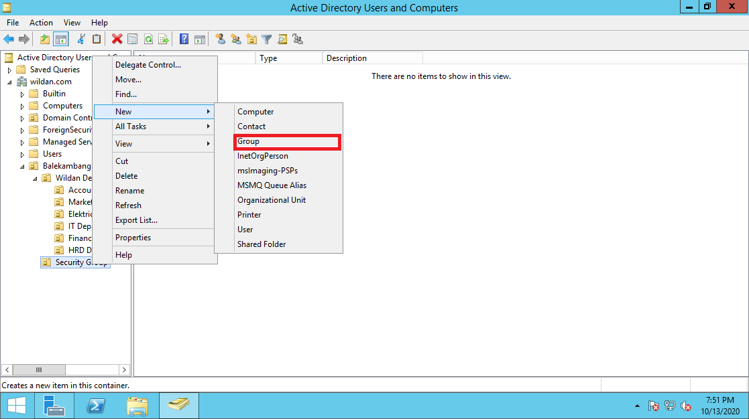The width and height of the screenshot is (749, 419).
Task: Click the horizontal scrollbar under the tree pane
Action: (x=39, y=369)
